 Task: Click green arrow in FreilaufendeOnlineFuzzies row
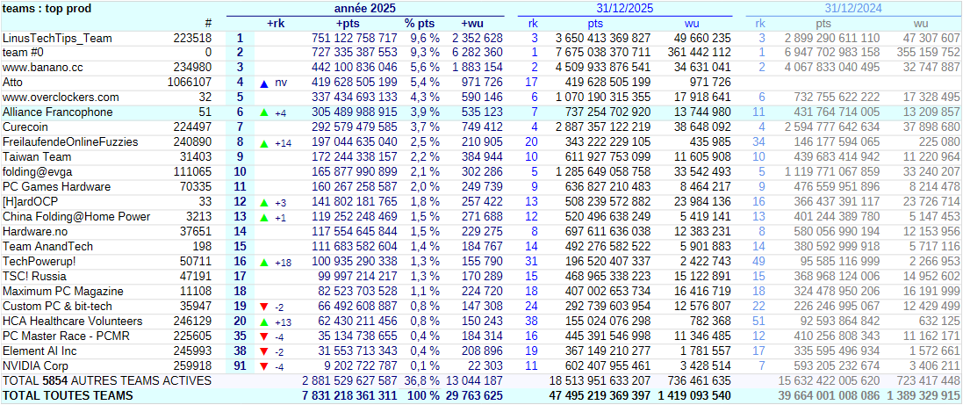(x=264, y=142)
